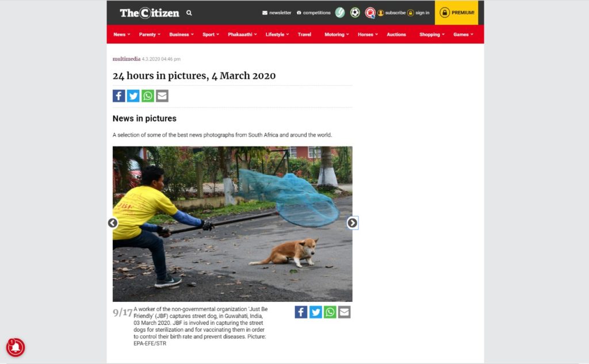Share photo on Facebook beside caption

(301, 312)
